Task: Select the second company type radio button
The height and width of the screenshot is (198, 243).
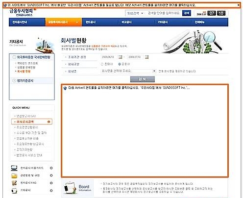Action: (120, 64)
